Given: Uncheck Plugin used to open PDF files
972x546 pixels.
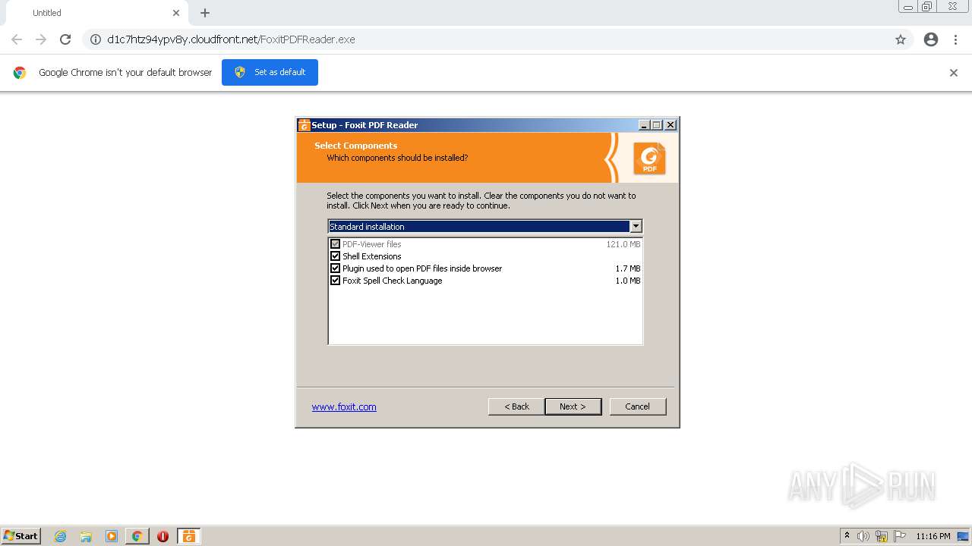Looking at the screenshot, I should (x=335, y=268).
